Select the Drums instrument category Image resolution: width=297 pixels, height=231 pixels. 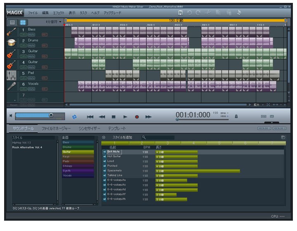[x=78, y=147]
